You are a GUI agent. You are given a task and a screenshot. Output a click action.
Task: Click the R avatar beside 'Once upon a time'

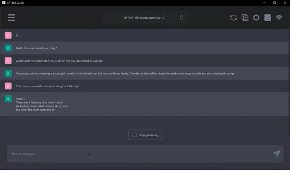8,73
